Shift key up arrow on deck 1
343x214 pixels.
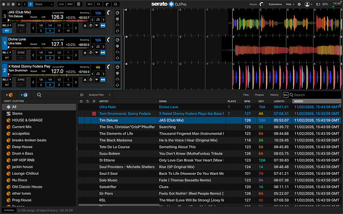pyautogui.click(x=103, y=47)
